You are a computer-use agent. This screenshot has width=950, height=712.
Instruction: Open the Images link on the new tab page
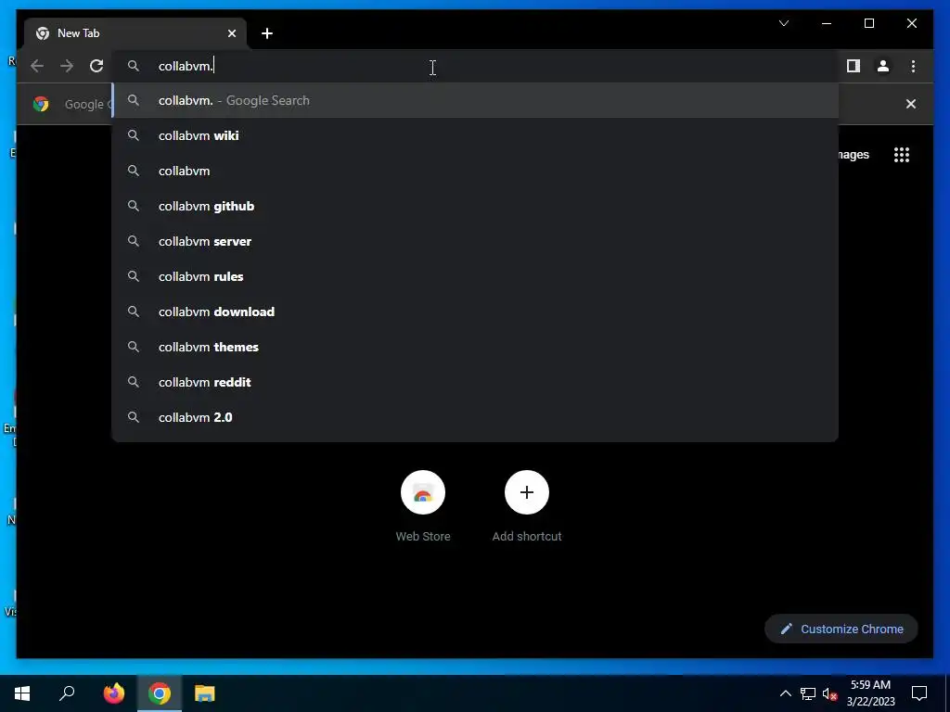click(854, 155)
